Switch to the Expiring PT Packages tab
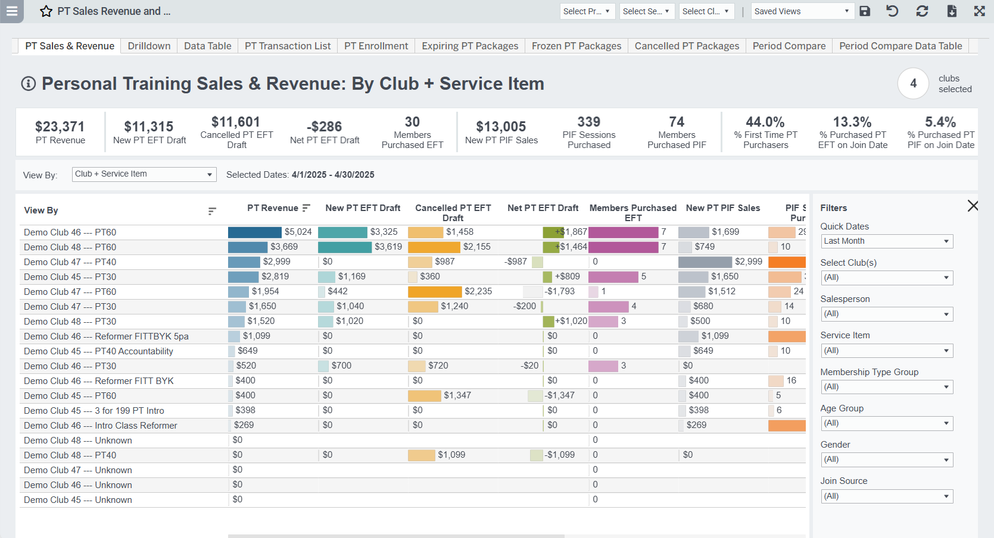The width and height of the screenshot is (994, 538). click(x=469, y=46)
